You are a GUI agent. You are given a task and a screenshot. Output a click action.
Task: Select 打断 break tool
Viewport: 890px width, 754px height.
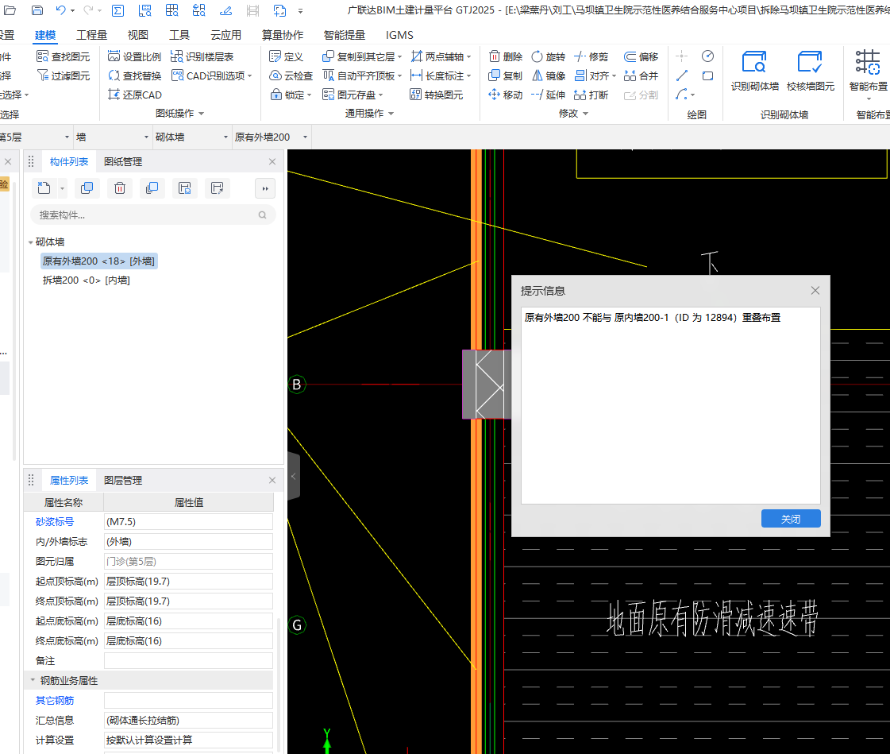pyautogui.click(x=591, y=95)
